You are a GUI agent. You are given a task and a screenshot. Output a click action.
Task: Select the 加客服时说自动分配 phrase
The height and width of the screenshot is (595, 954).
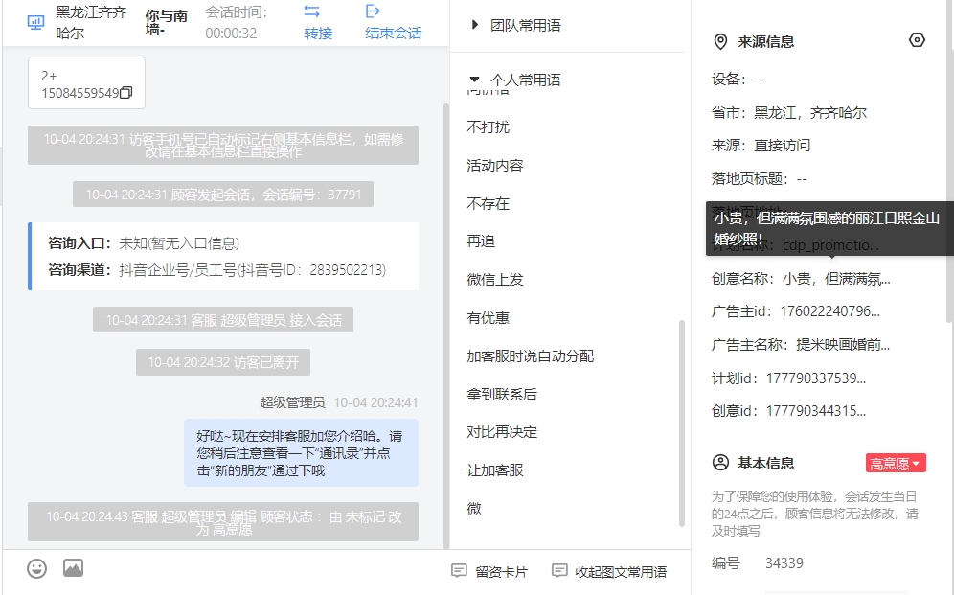pyautogui.click(x=530, y=355)
